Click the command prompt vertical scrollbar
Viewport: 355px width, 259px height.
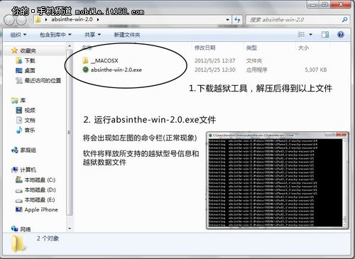click(x=344, y=182)
